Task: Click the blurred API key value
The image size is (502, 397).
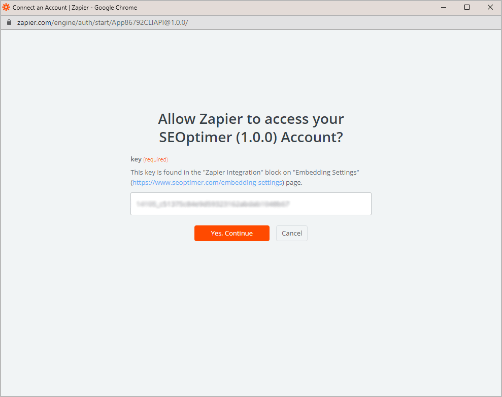Action: tap(213, 204)
